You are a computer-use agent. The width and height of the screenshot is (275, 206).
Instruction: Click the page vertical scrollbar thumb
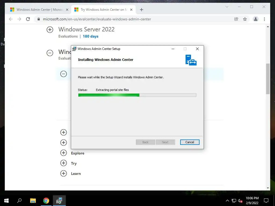[x=268, y=79]
